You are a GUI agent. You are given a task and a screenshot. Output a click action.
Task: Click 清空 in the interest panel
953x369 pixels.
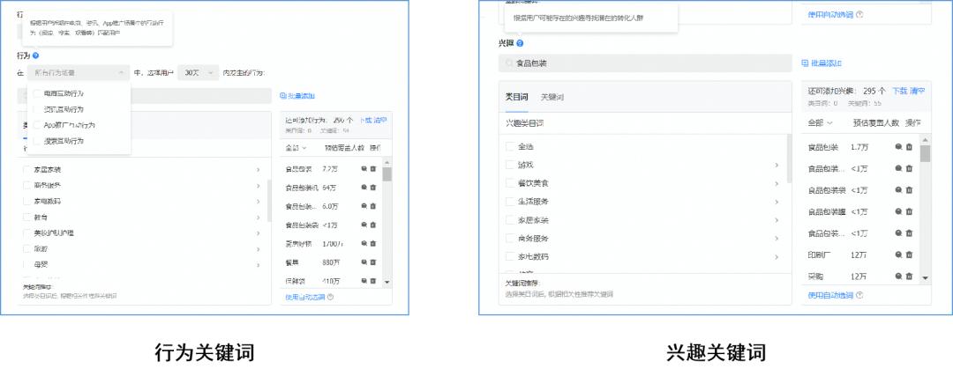pyautogui.click(x=918, y=91)
